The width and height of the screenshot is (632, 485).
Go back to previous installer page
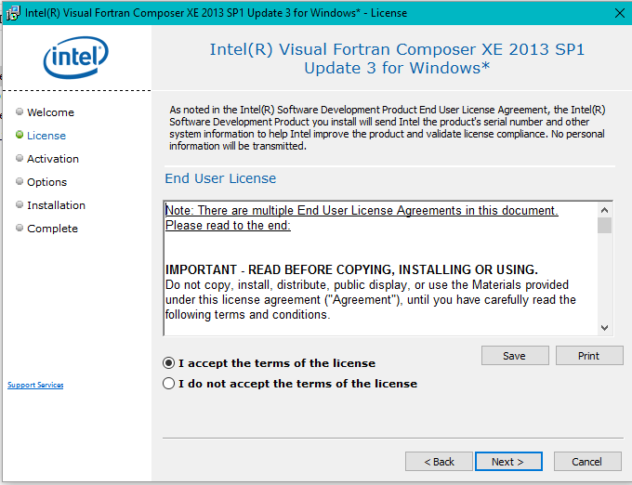(x=439, y=462)
